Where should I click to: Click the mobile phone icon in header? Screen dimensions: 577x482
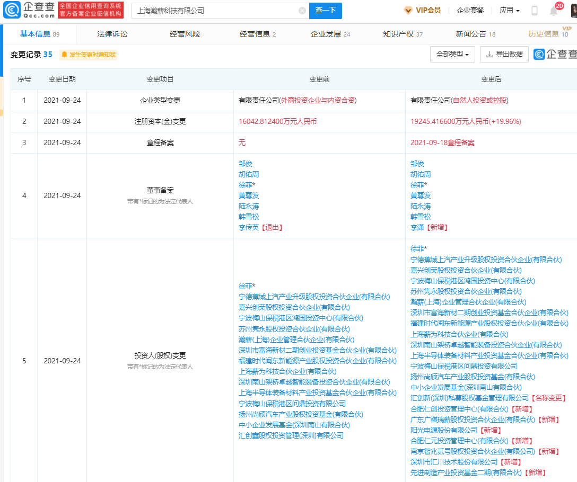[x=535, y=11]
